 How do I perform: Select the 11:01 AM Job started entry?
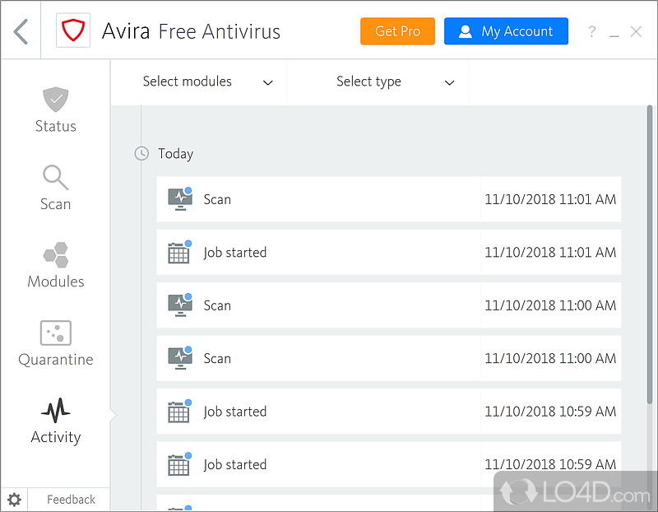click(x=388, y=252)
